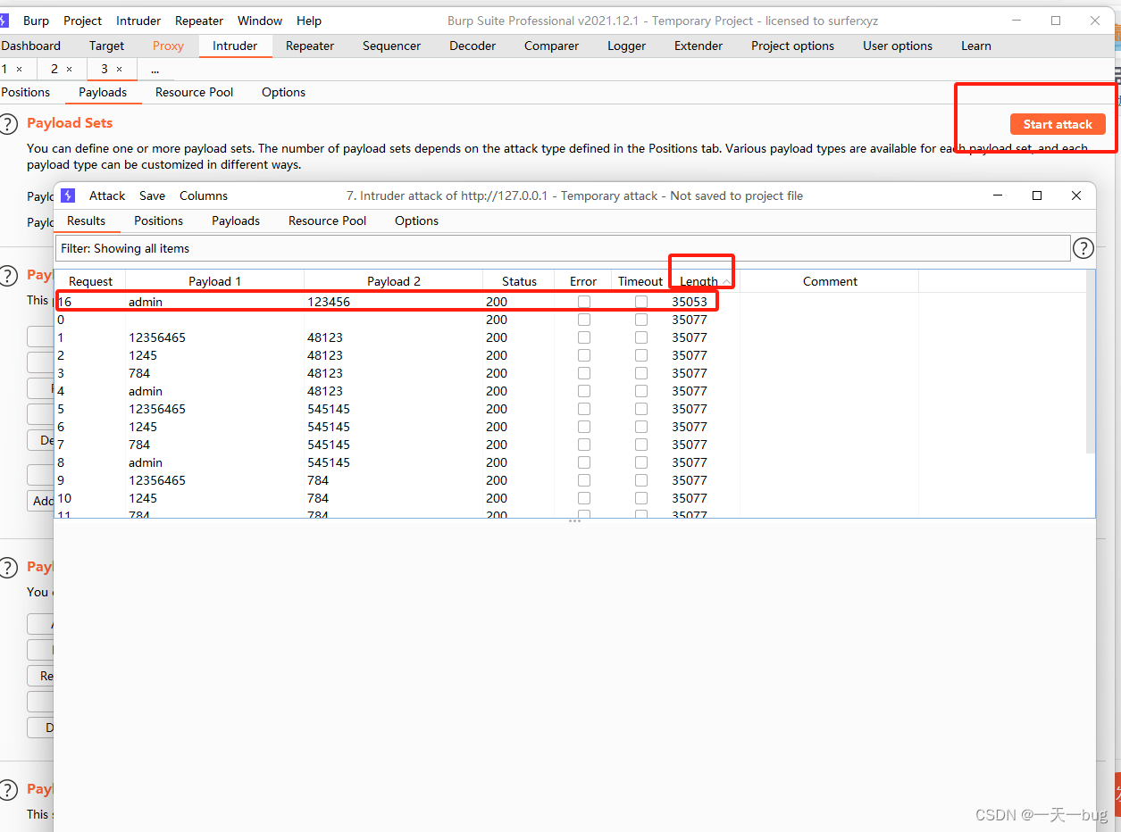1121x832 pixels.
Task: Sort results by Error column header
Action: [583, 281]
